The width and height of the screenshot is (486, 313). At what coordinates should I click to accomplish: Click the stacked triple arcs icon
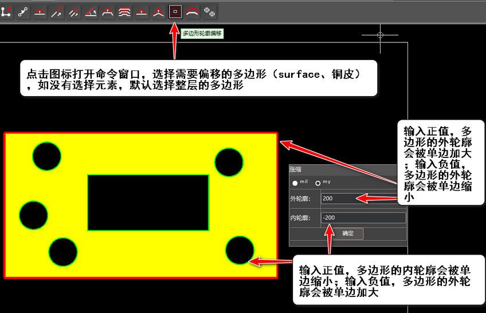point(124,12)
